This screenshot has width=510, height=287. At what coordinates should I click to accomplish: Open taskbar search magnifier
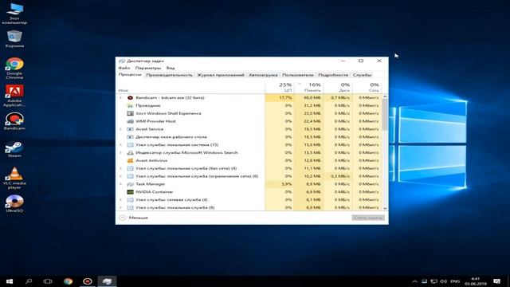[x=29, y=281]
